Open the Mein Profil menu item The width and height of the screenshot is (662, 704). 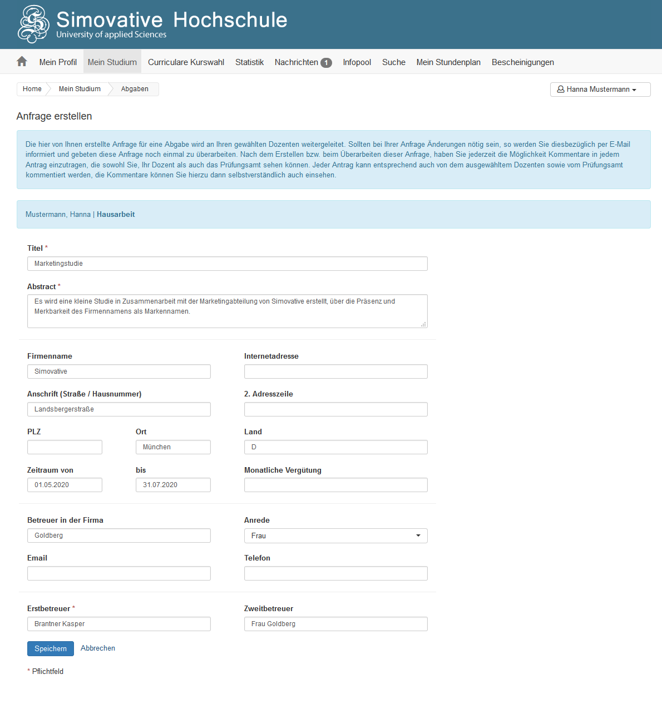pyautogui.click(x=58, y=62)
